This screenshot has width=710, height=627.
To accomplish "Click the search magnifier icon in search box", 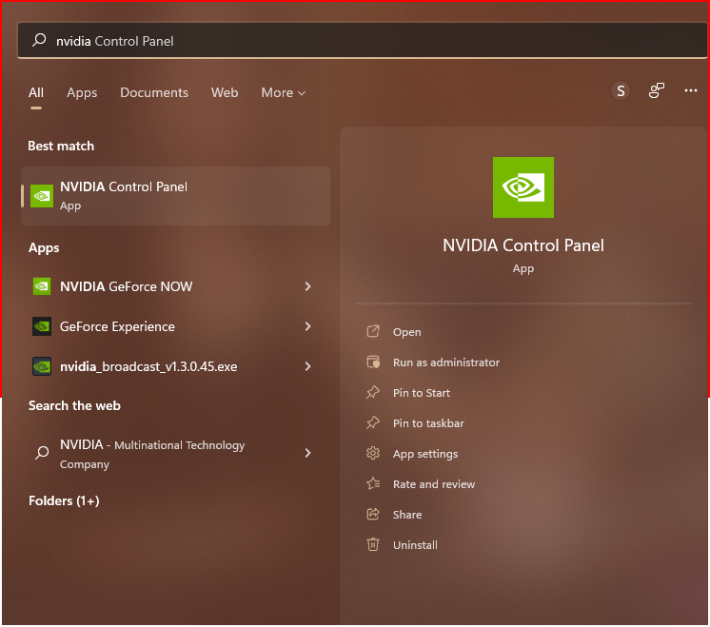I will click(x=39, y=40).
